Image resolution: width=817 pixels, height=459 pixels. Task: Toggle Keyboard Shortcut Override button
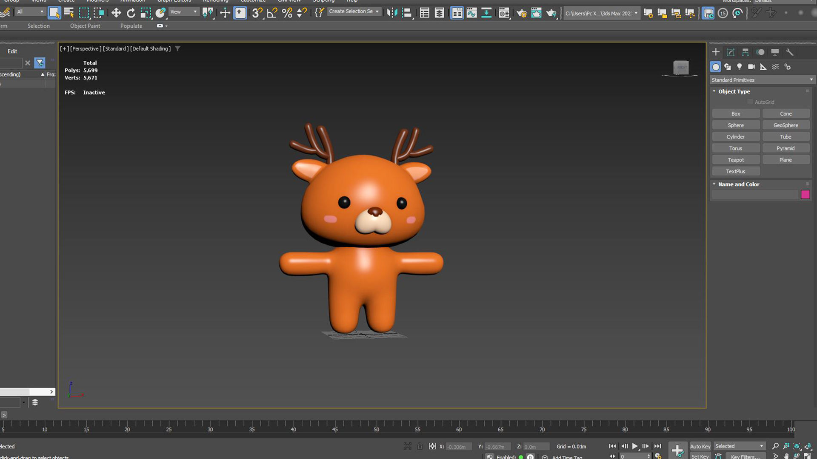point(240,13)
